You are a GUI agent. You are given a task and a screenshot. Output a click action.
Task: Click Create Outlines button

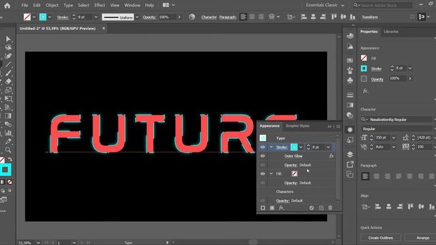[x=381, y=238]
